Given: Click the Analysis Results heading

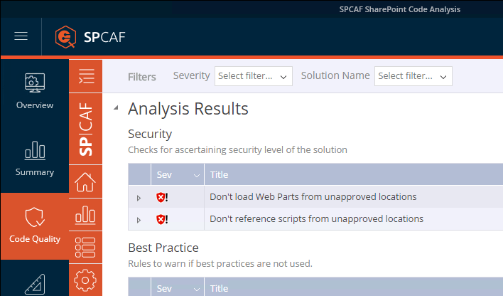Looking at the screenshot, I should click(188, 109).
